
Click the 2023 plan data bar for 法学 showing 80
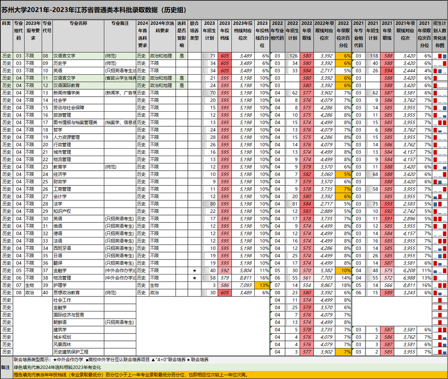coord(209,204)
